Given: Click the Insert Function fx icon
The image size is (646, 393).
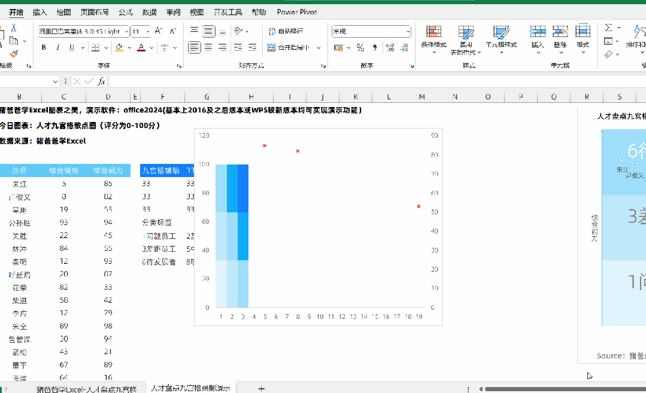Looking at the screenshot, I should click(x=101, y=81).
